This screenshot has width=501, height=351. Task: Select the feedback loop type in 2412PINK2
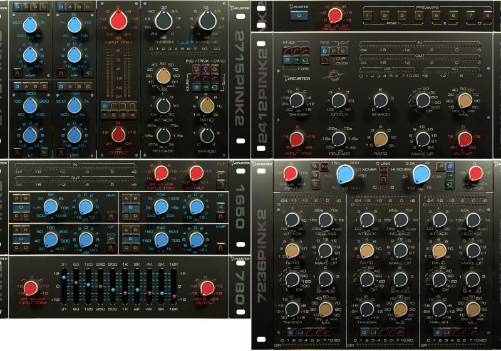306,60
